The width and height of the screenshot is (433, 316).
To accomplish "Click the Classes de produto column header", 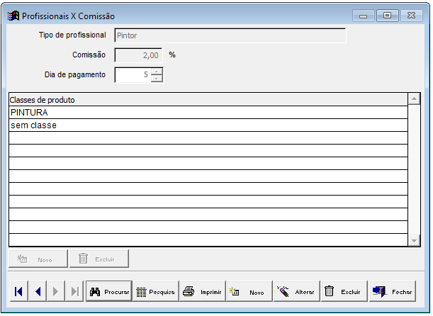I will click(208, 100).
